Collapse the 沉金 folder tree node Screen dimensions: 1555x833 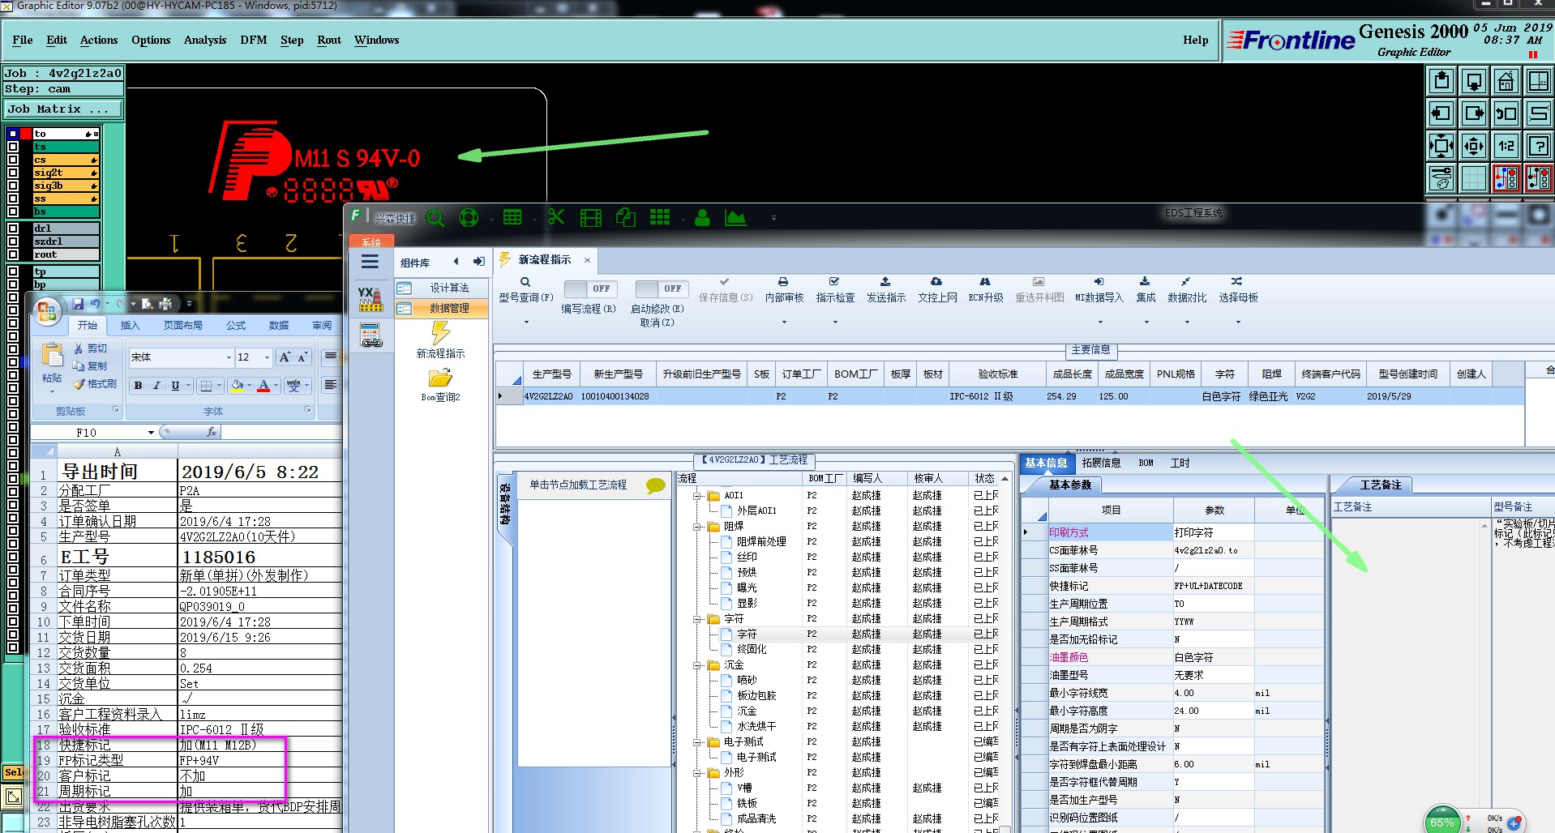click(x=697, y=665)
